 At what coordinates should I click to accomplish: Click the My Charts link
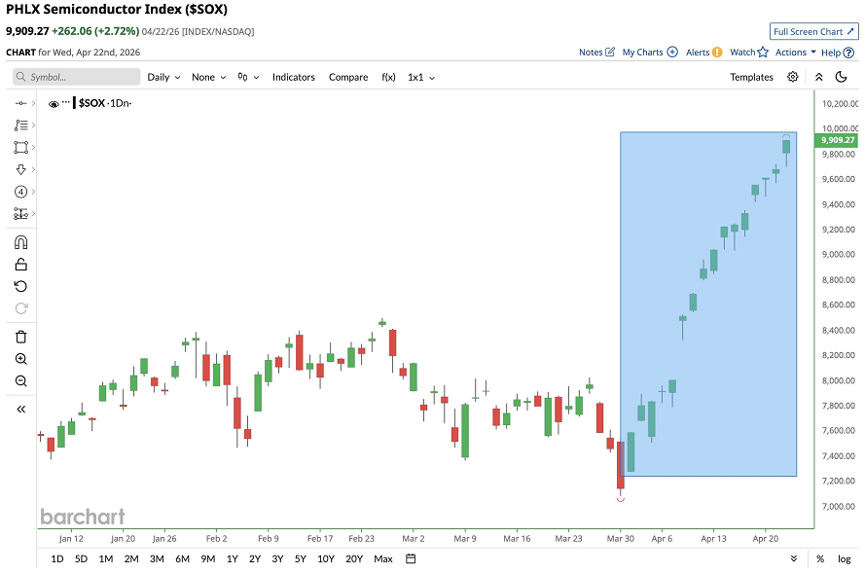pyautogui.click(x=642, y=52)
